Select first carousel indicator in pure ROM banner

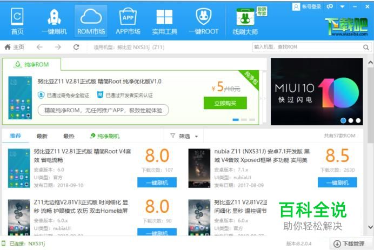(x=236, y=120)
